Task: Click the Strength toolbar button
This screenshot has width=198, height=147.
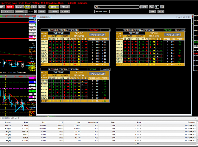Action: 19,7
